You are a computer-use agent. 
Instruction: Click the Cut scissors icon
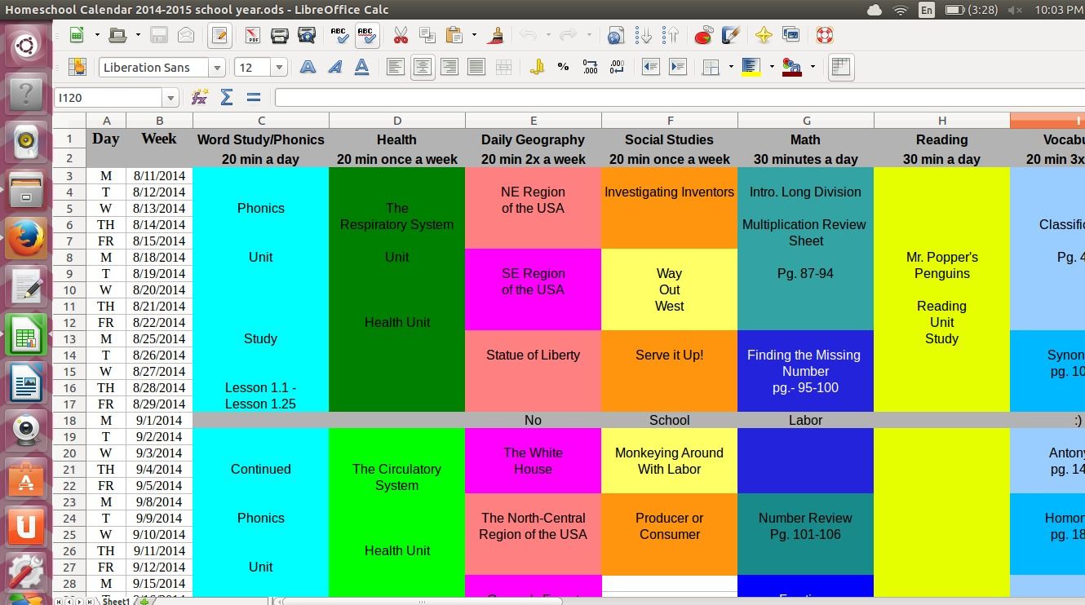tap(400, 36)
